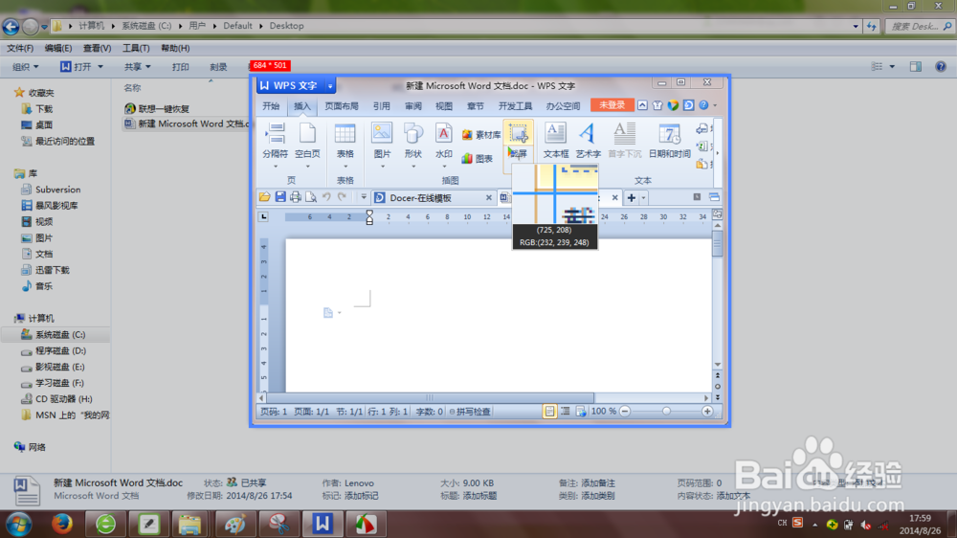Open print preview in WPS quick toolbar
Viewport: 957px width, 538px height.
tap(311, 197)
